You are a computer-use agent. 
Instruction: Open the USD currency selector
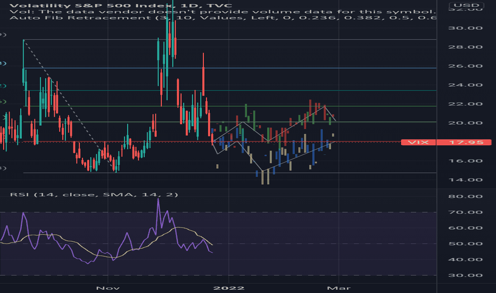pos(467,5)
